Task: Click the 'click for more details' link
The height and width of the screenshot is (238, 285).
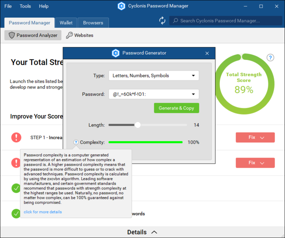Action: pyautogui.click(x=43, y=212)
